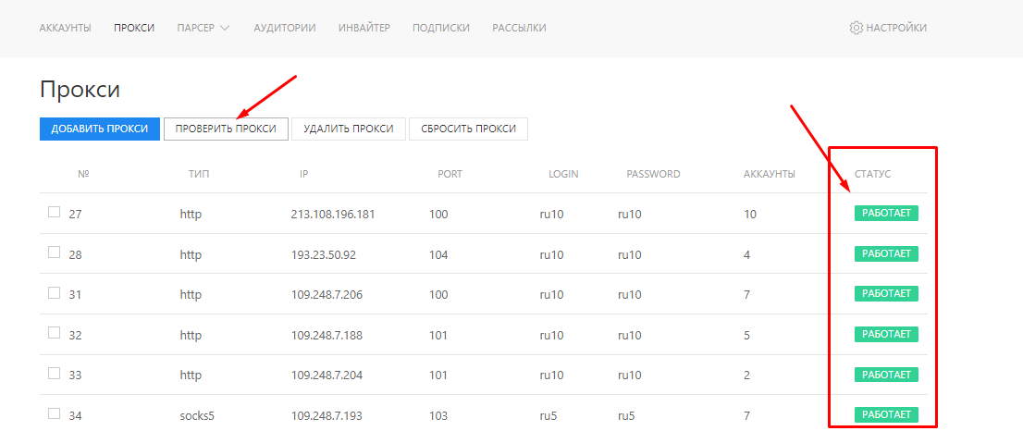
Task: Click the Статус column header
Action: (872, 174)
